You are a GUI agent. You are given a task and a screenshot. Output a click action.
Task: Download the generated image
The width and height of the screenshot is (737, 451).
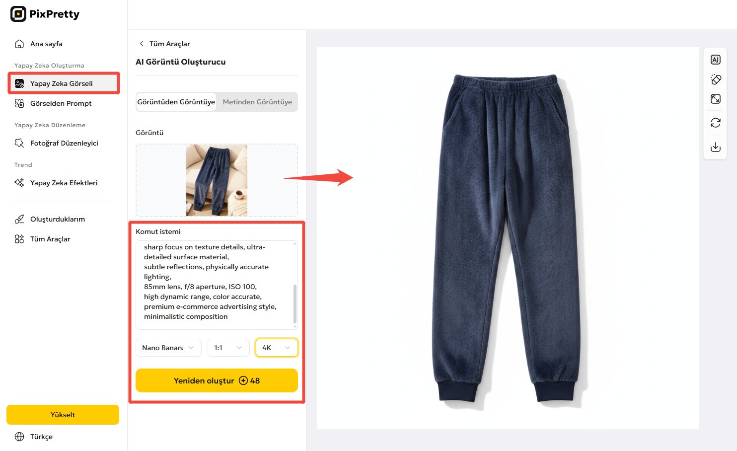pyautogui.click(x=715, y=147)
